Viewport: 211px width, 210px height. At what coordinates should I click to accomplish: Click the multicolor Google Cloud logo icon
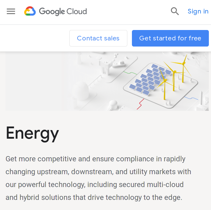coord(30,12)
